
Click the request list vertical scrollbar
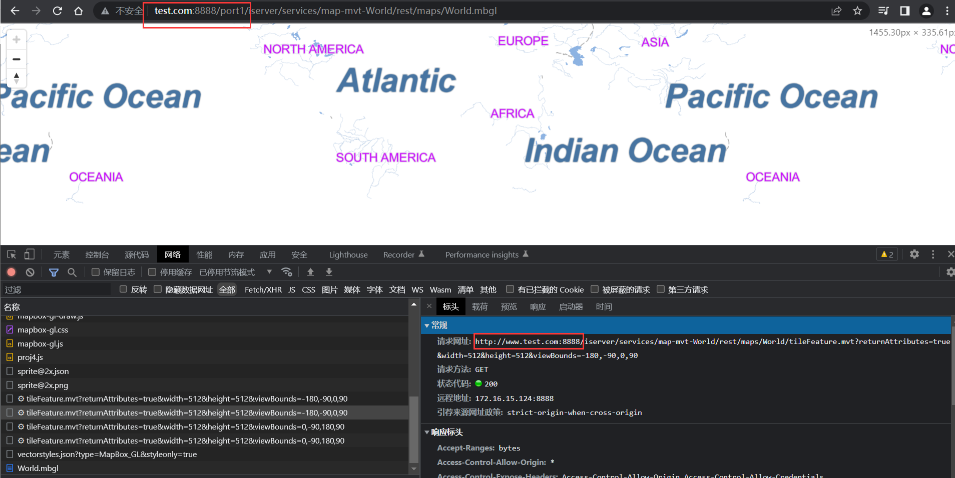413,429
